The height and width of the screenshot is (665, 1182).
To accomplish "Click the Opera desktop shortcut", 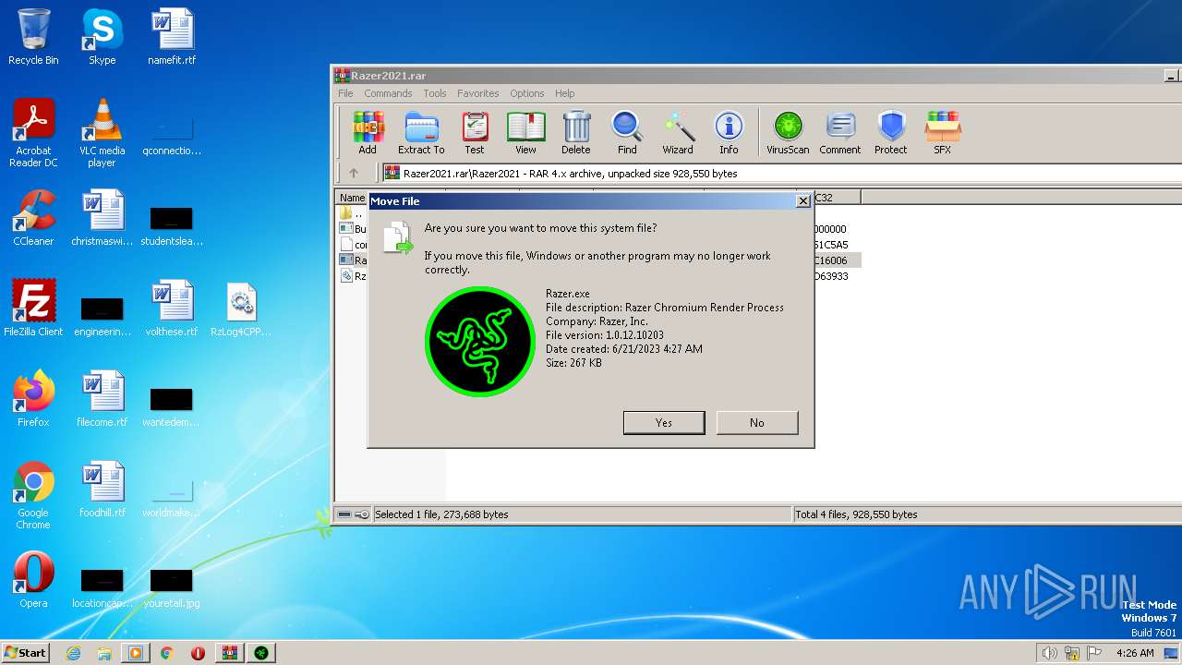I will coord(33,580).
